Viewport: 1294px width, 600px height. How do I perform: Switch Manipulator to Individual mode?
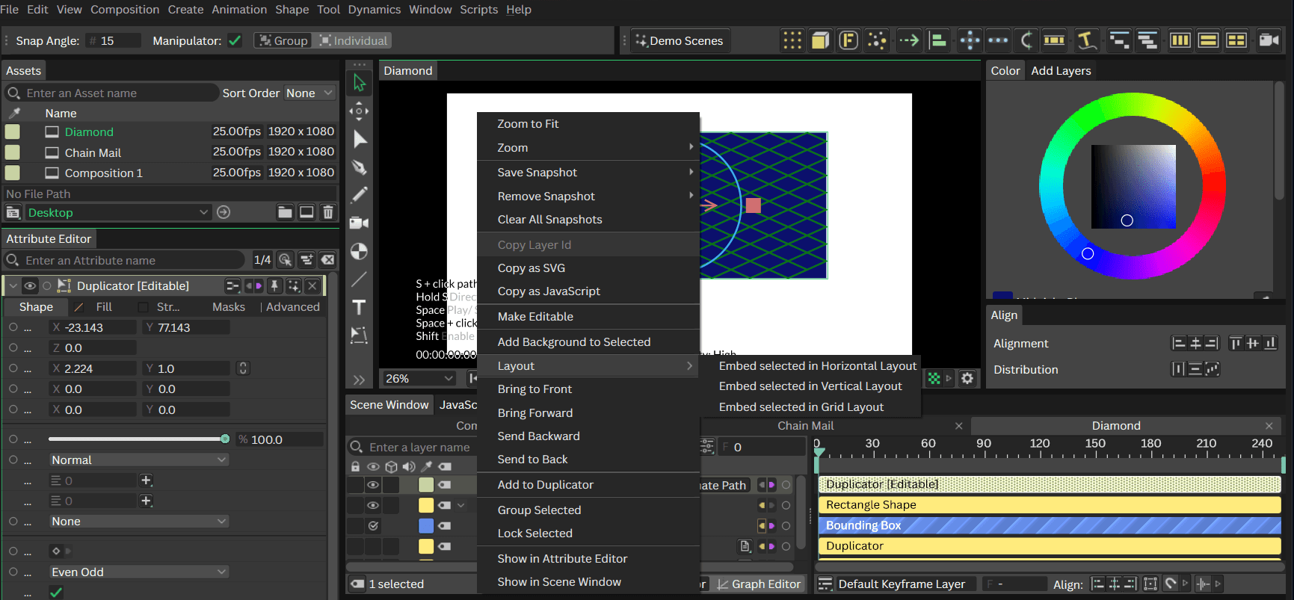point(353,40)
